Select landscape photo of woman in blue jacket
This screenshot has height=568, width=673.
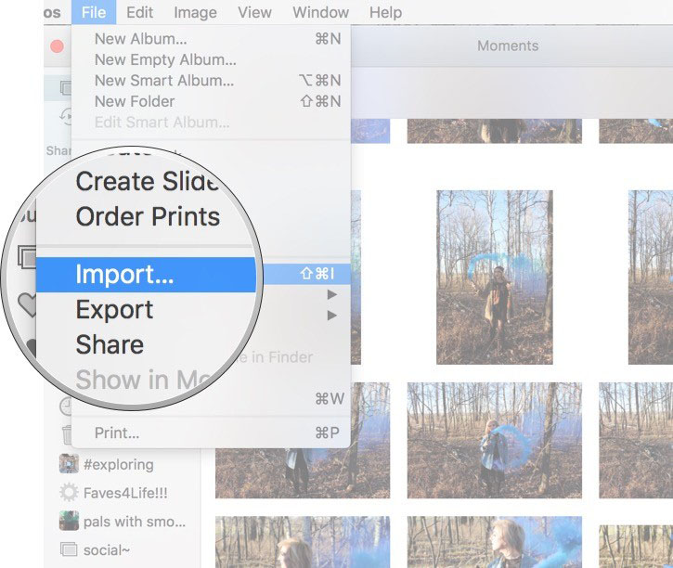tap(495, 440)
